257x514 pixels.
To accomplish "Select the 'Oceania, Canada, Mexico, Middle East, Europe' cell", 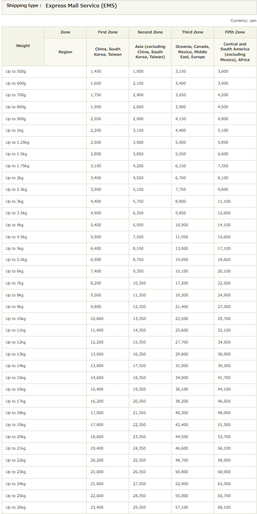I will [193, 52].
